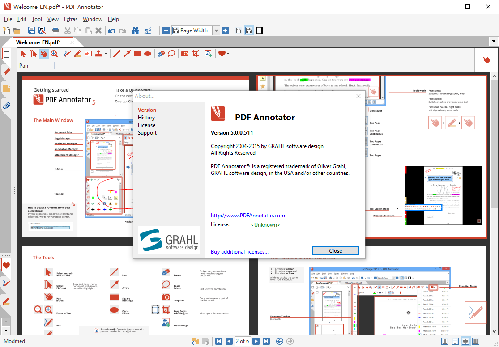The height and width of the screenshot is (347, 499).
Task: Expand the Favorites heart dropdown arrow
Action: [x=228, y=54]
